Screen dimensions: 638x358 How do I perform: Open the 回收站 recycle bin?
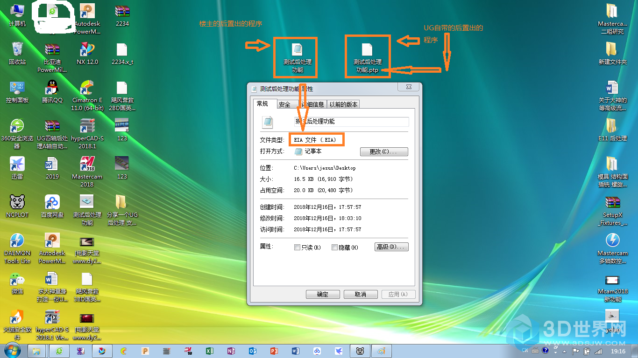click(17, 54)
